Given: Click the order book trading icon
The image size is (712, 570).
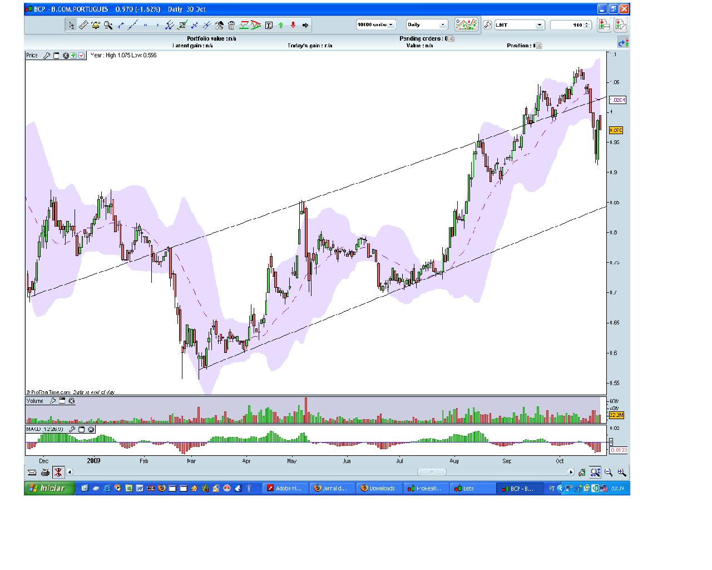Looking at the screenshot, I should [x=621, y=24].
